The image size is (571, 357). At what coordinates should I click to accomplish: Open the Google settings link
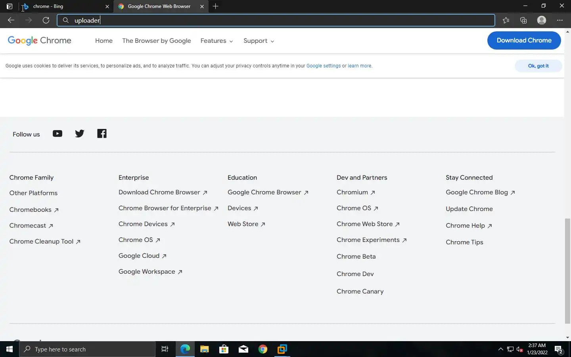(324, 66)
